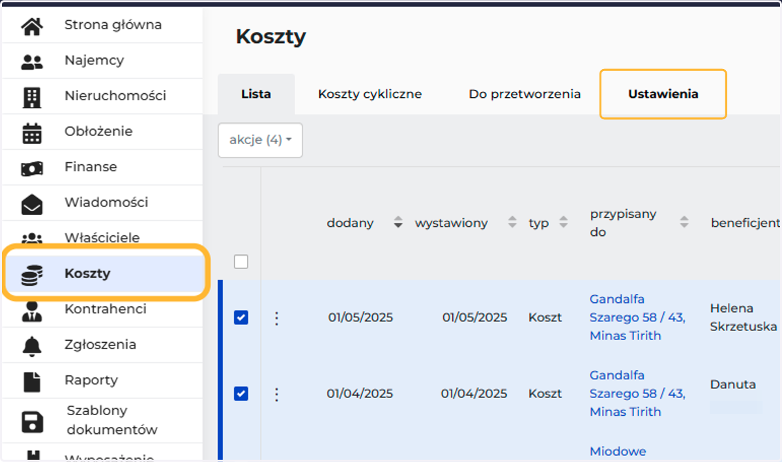782x462 pixels.
Task: Sort by typ column arrows
Action: (x=564, y=223)
